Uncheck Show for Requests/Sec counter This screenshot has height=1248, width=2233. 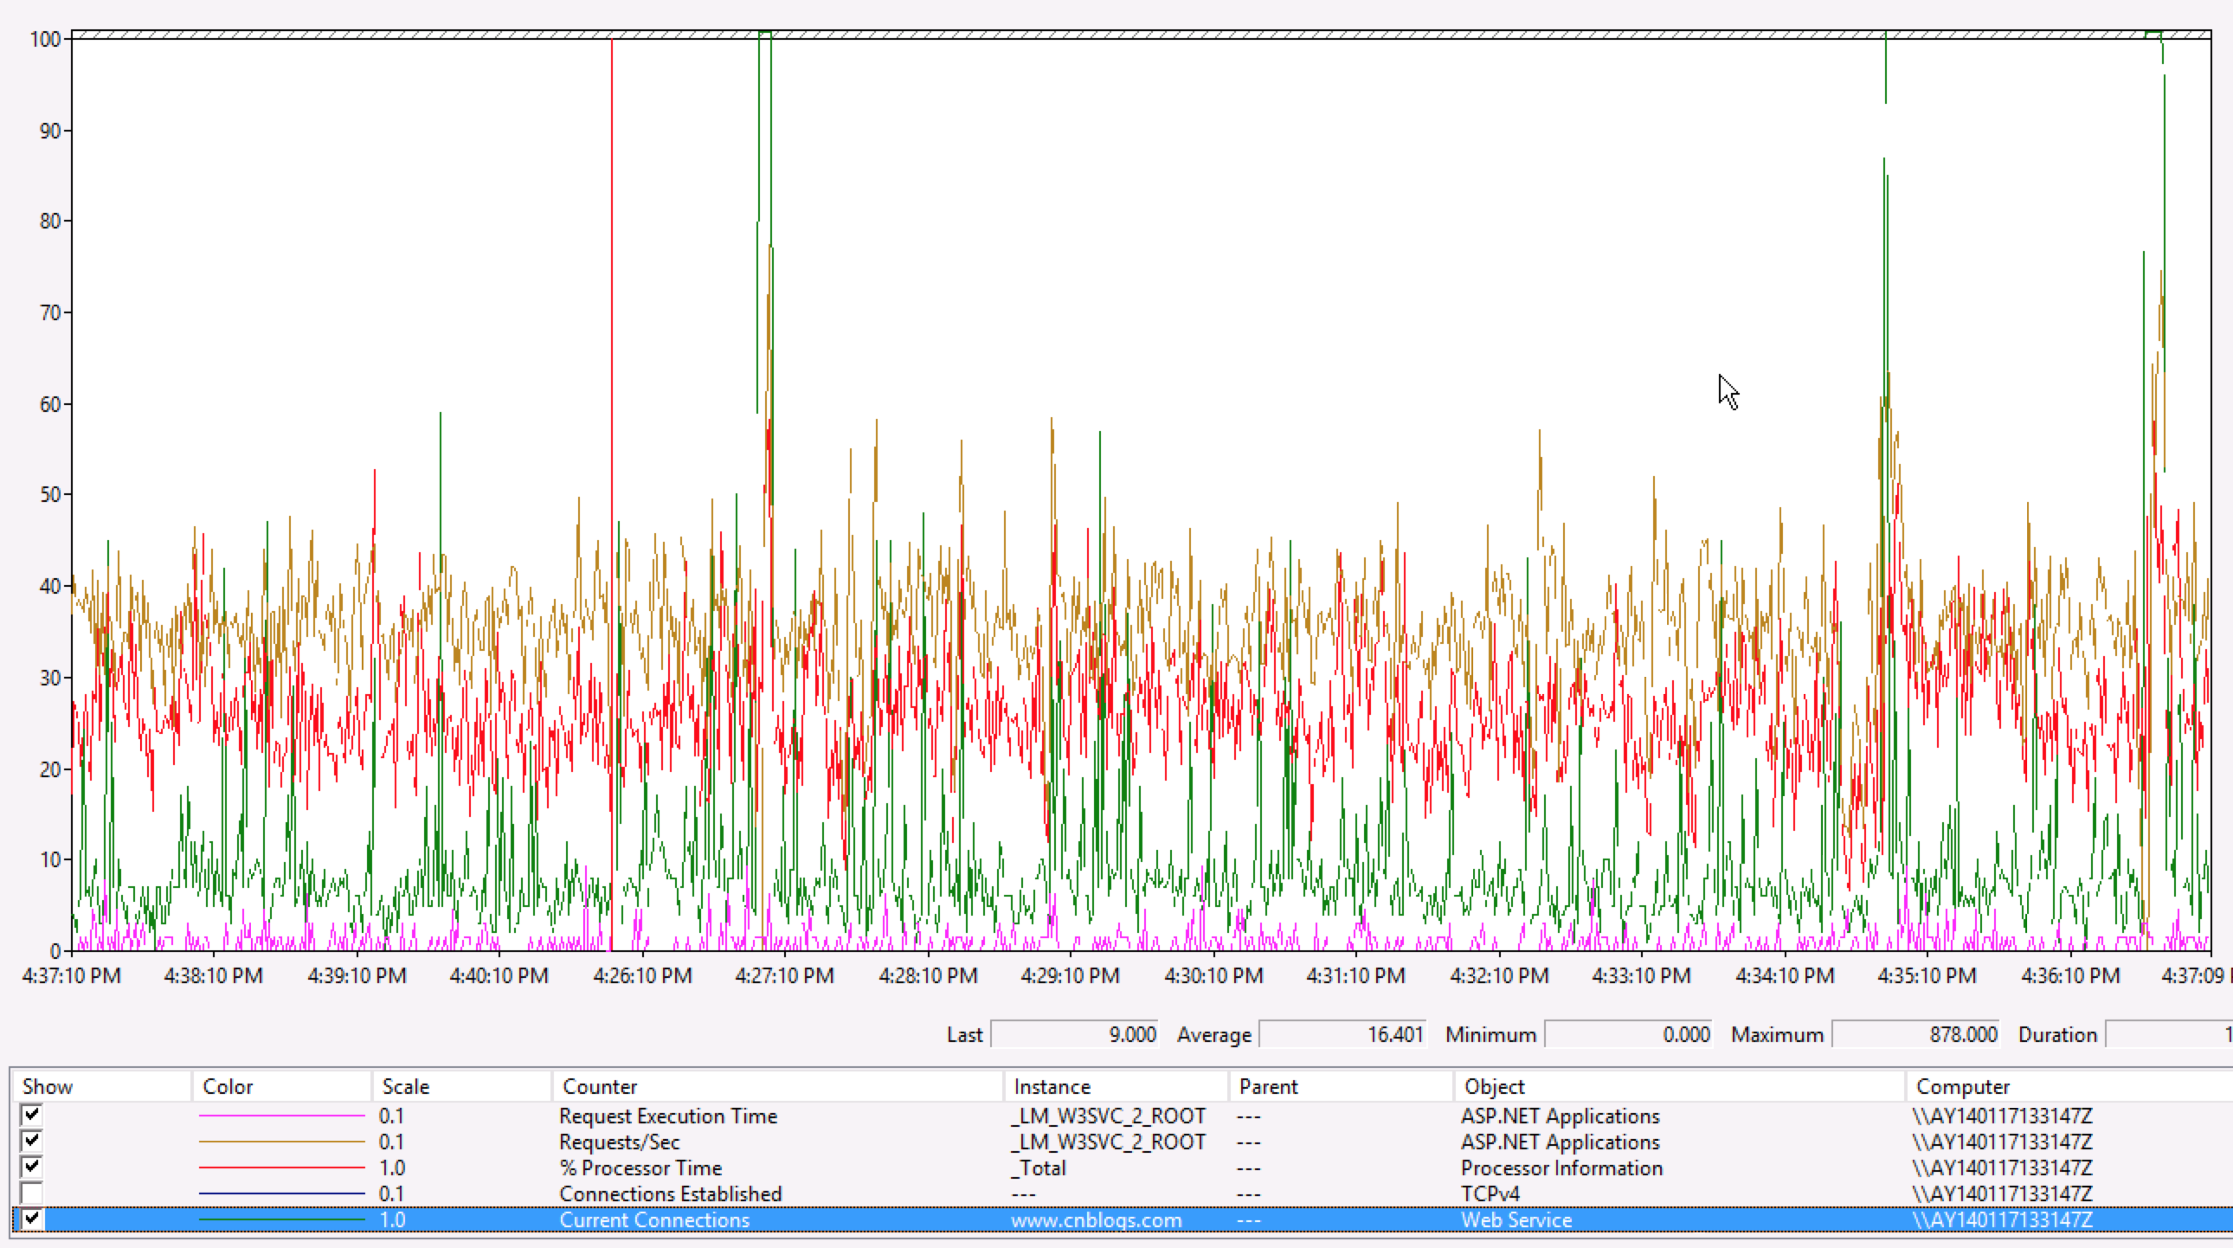click(32, 1141)
